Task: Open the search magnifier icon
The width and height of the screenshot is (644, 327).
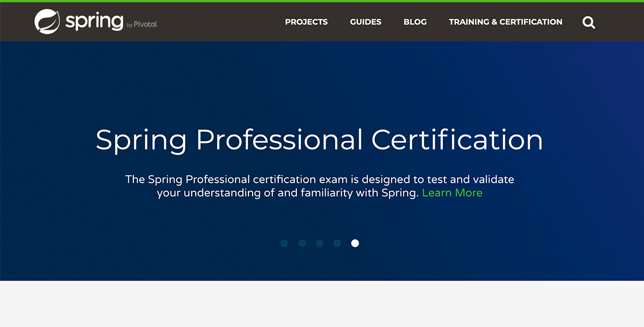Action: [589, 22]
